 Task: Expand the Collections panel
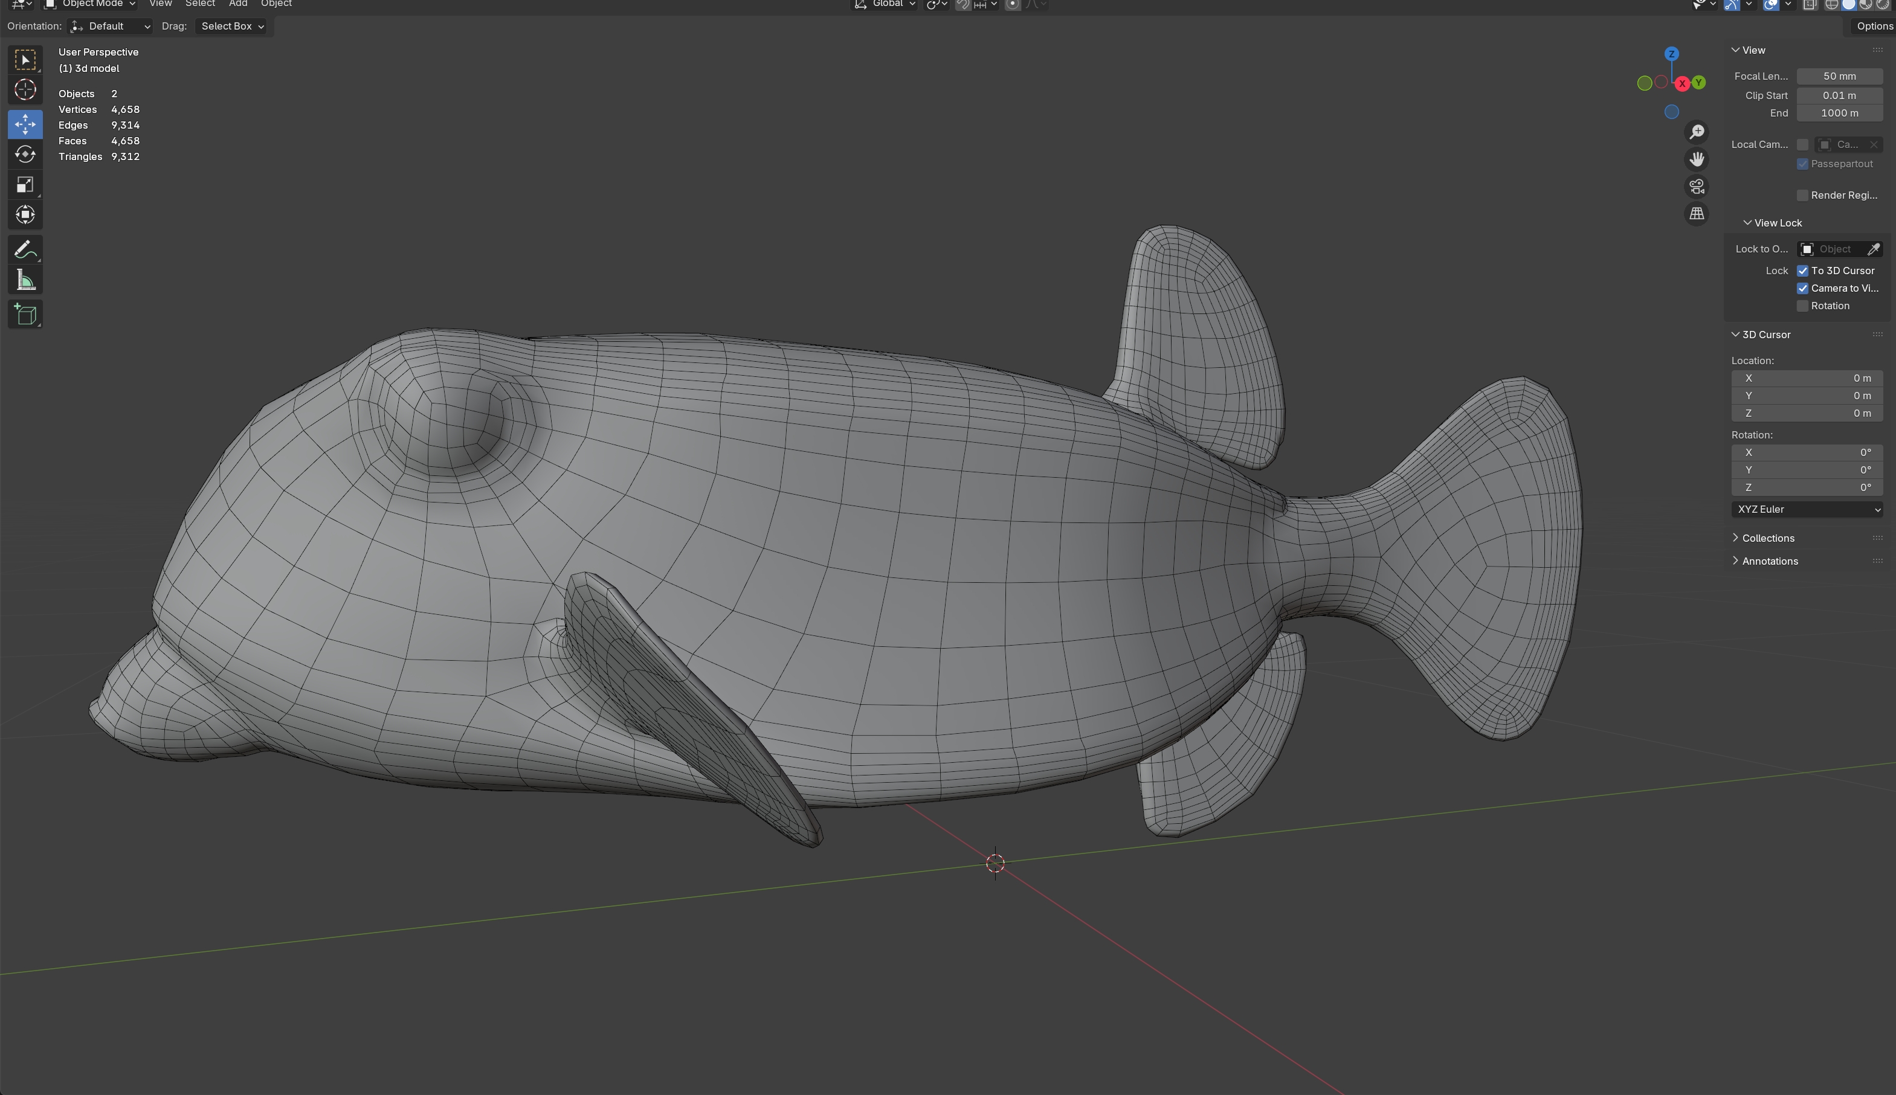point(1767,538)
